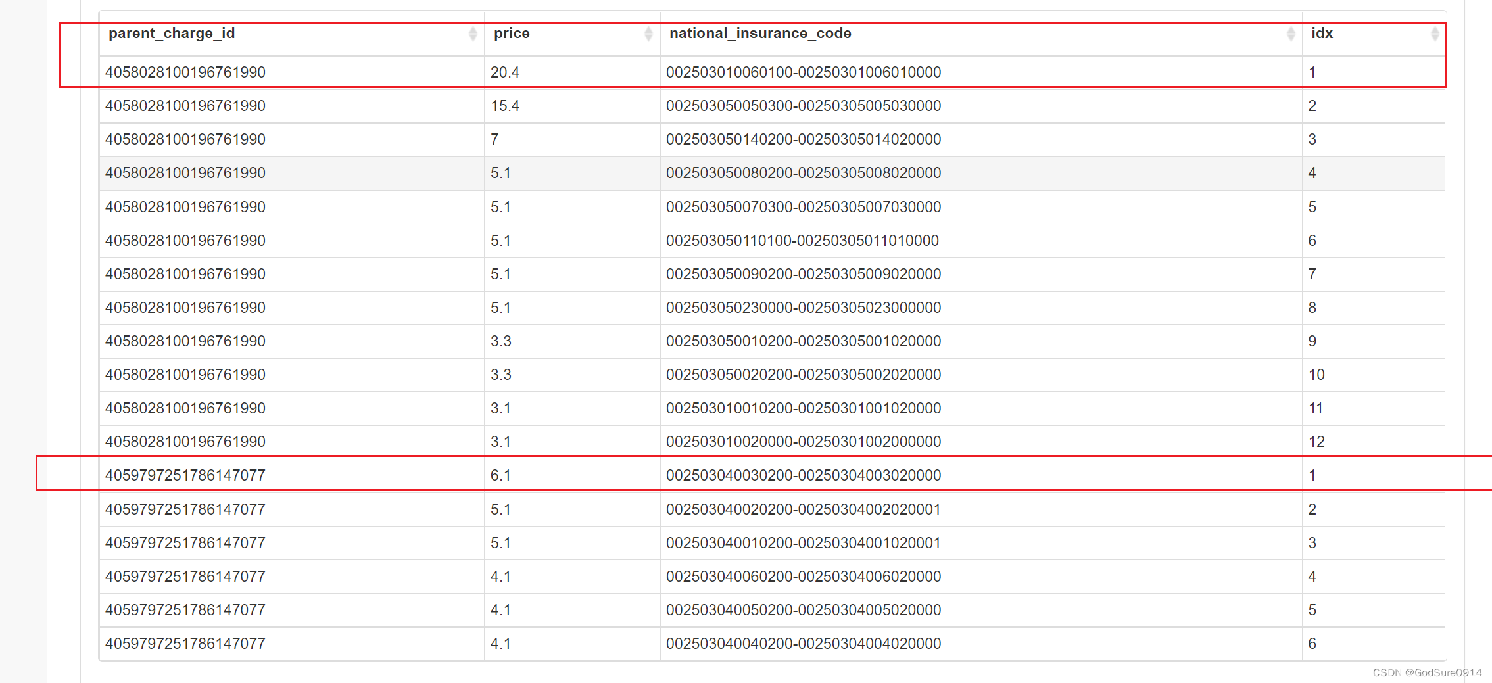
Task: Click code 002503050050300-00250305005030000
Action: [x=804, y=106]
